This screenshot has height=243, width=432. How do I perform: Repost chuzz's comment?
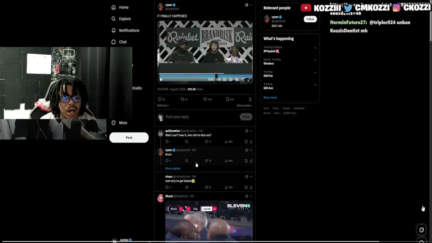187,187
